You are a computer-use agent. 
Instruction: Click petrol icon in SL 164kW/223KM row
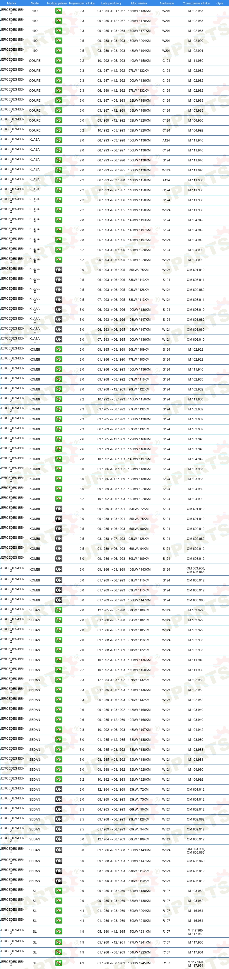point(59,953)
